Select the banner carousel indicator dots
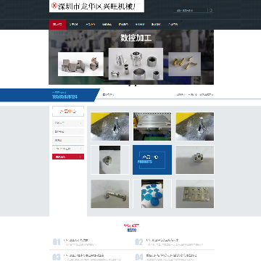This screenshot has width=261, height=261. click(133, 86)
